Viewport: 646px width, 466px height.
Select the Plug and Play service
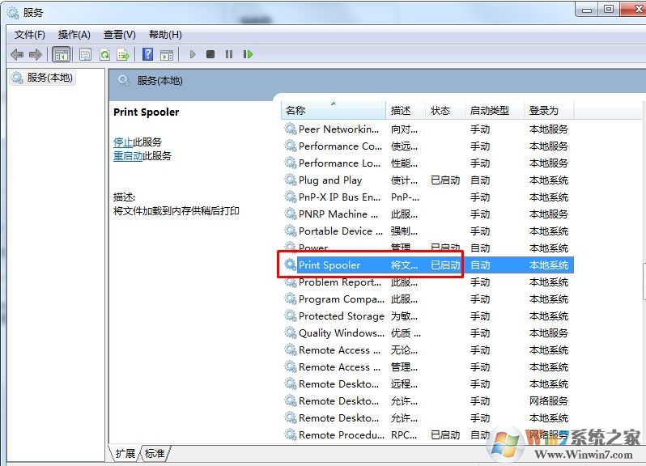(x=427, y=180)
